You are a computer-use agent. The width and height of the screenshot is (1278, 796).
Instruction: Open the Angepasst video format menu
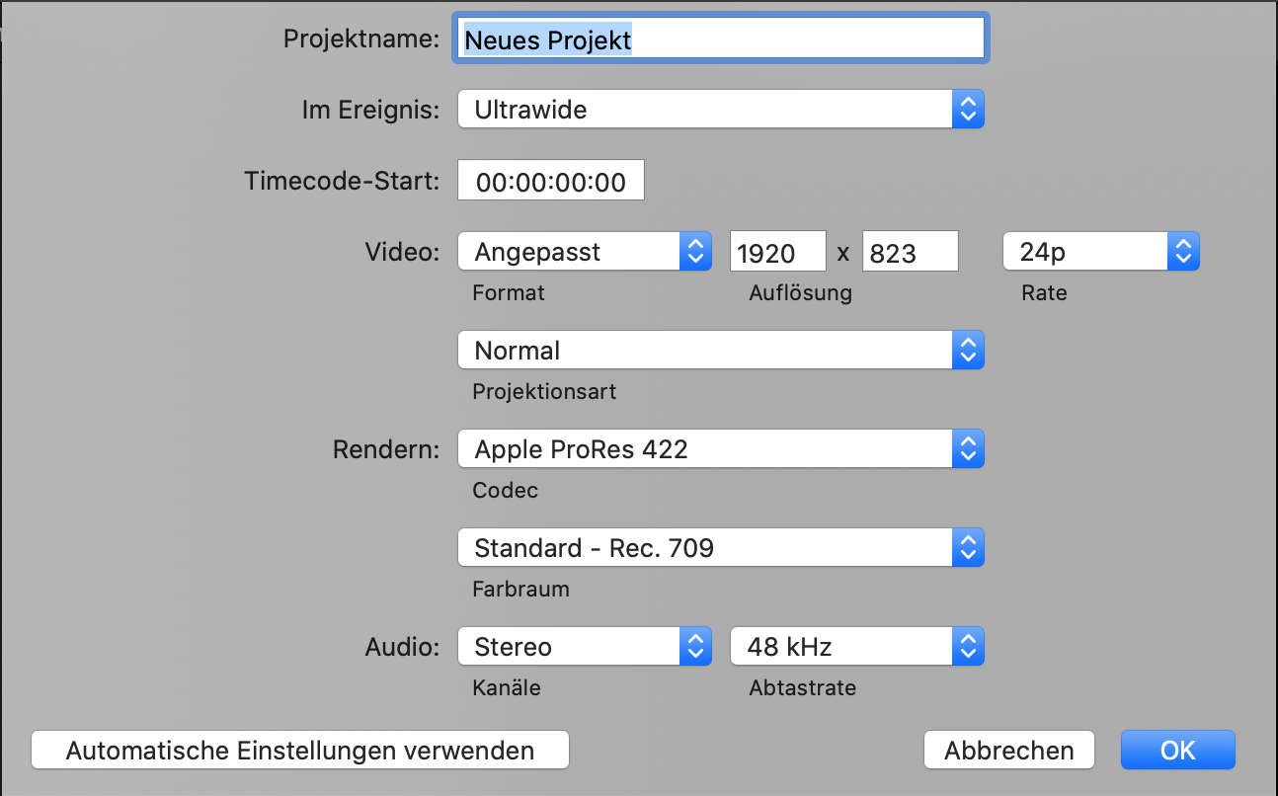tap(568, 252)
